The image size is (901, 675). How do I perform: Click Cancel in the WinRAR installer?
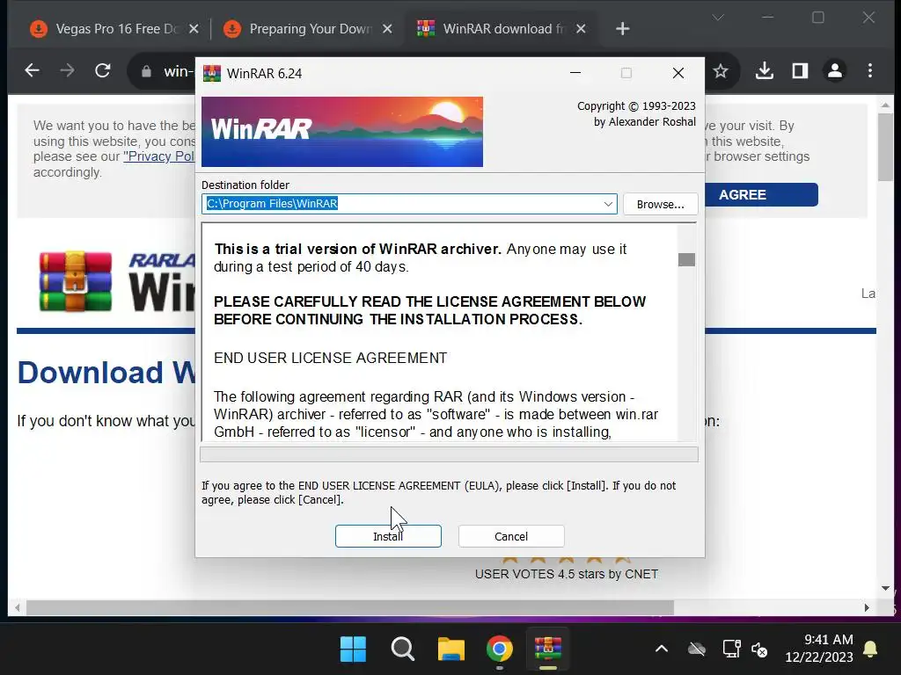click(511, 536)
